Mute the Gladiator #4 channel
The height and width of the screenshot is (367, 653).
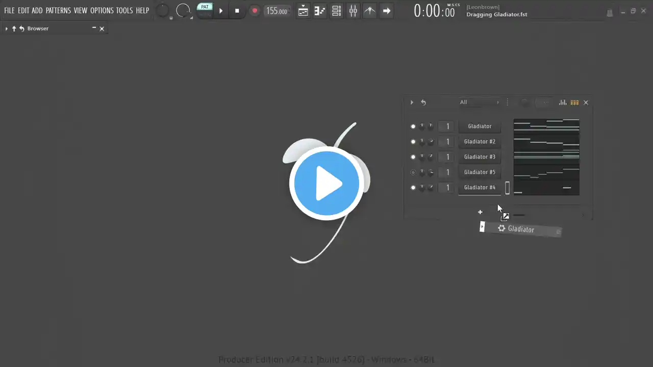(413, 188)
